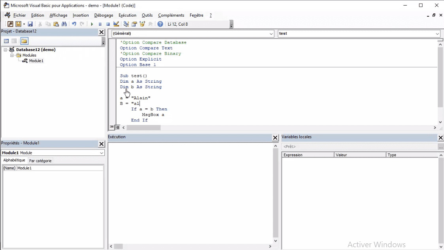This screenshot has height=250, width=444.
Task: Click the Insert Module toolbar icon
Action: pyautogui.click(x=19, y=24)
